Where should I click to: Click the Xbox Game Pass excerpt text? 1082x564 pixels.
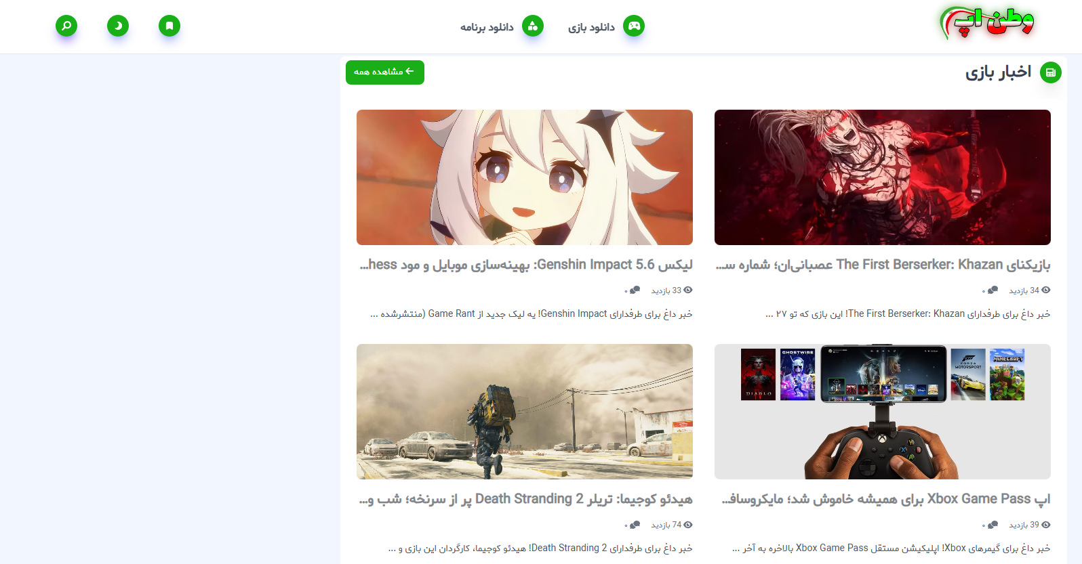point(891,548)
